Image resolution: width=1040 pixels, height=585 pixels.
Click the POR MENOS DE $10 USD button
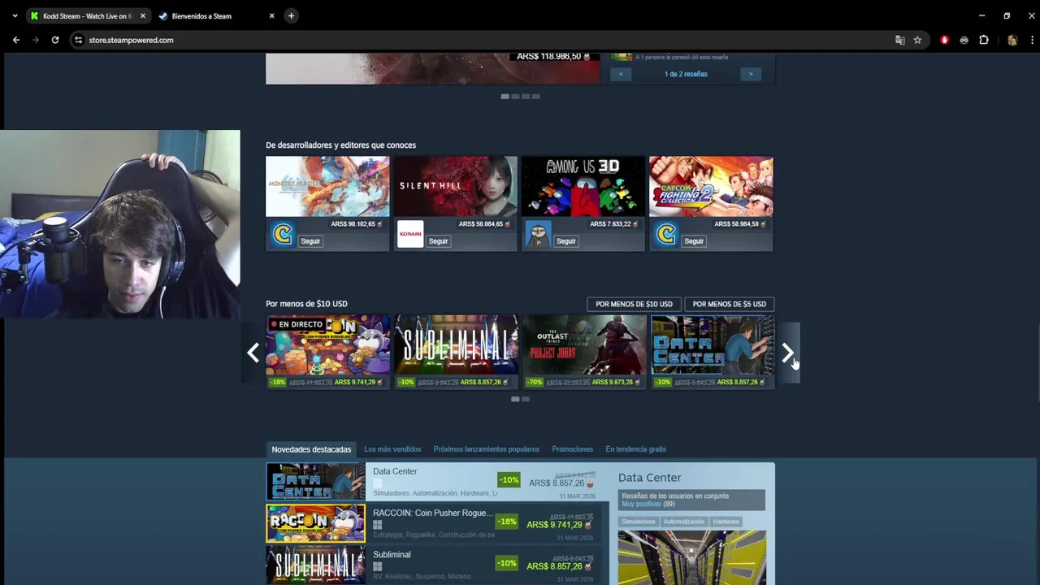click(634, 304)
